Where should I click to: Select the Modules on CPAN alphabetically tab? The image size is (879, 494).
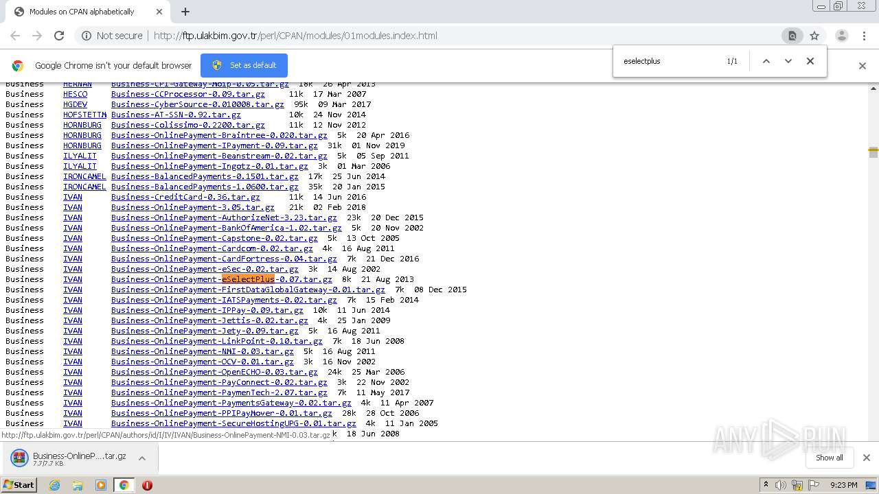click(82, 12)
